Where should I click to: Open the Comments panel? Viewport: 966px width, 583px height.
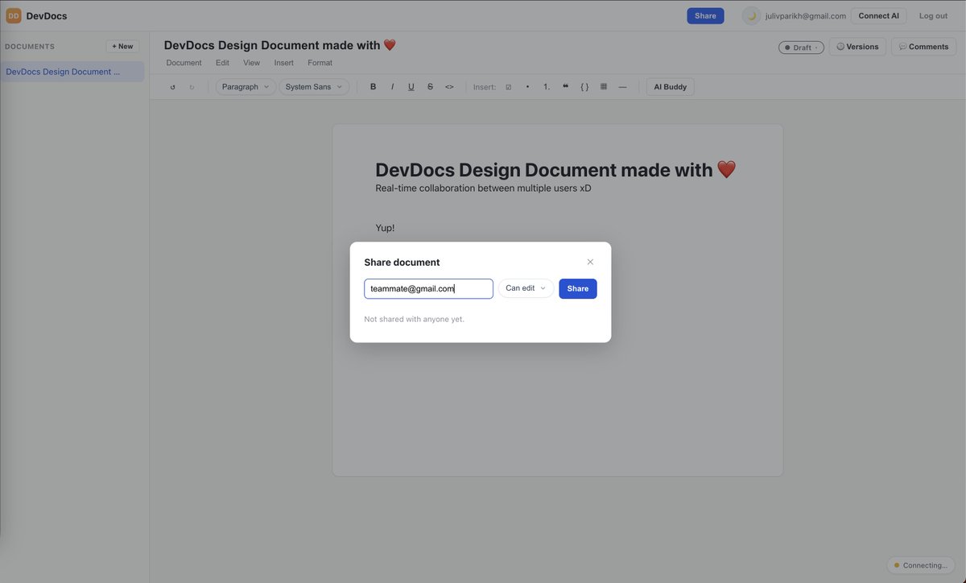923,47
